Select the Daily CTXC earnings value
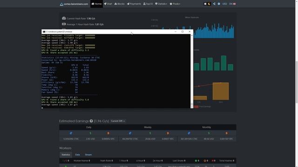 [71, 139]
